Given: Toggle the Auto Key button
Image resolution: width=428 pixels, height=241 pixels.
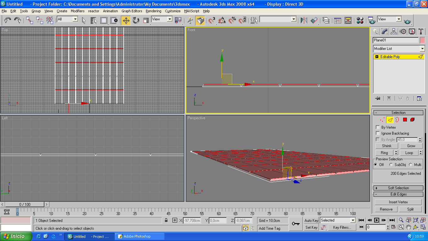Looking at the screenshot, I should pos(311,221).
